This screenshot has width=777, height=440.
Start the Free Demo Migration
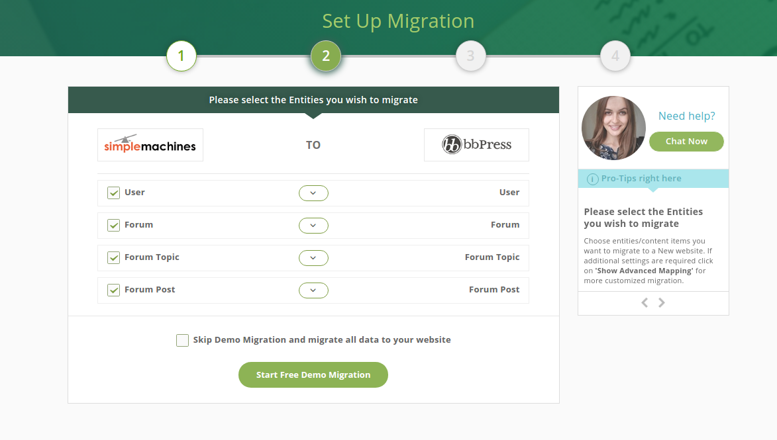313,374
